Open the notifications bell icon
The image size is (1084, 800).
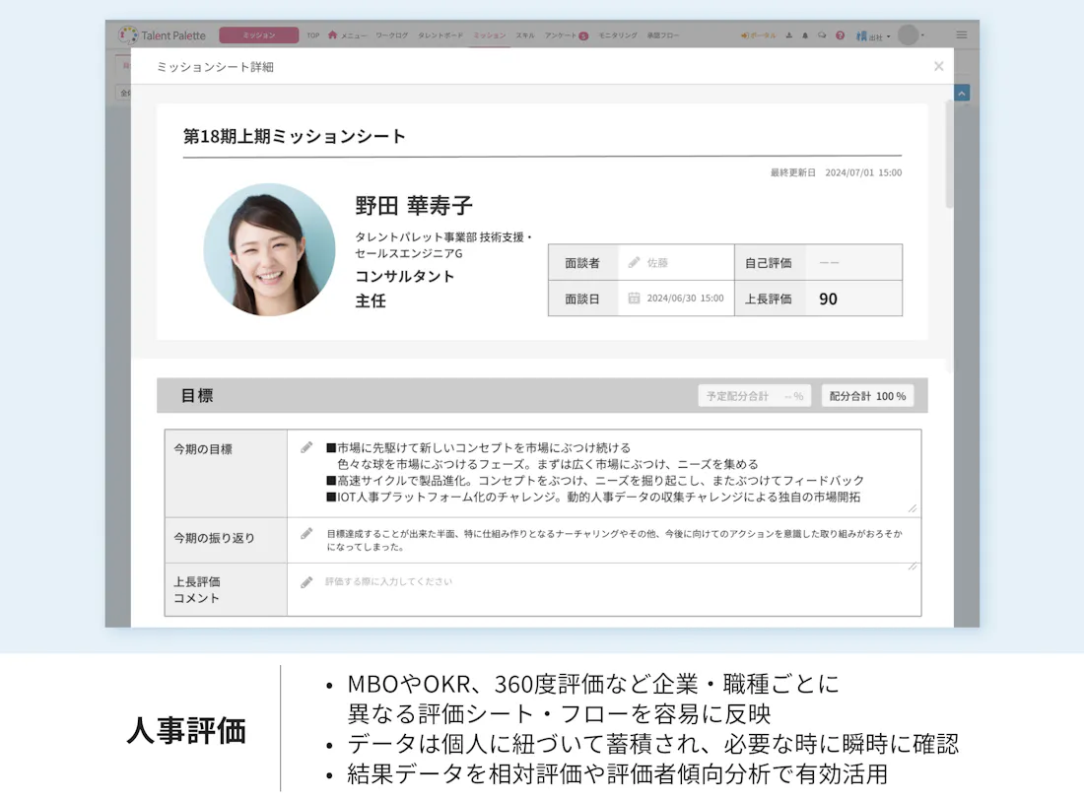(x=805, y=35)
